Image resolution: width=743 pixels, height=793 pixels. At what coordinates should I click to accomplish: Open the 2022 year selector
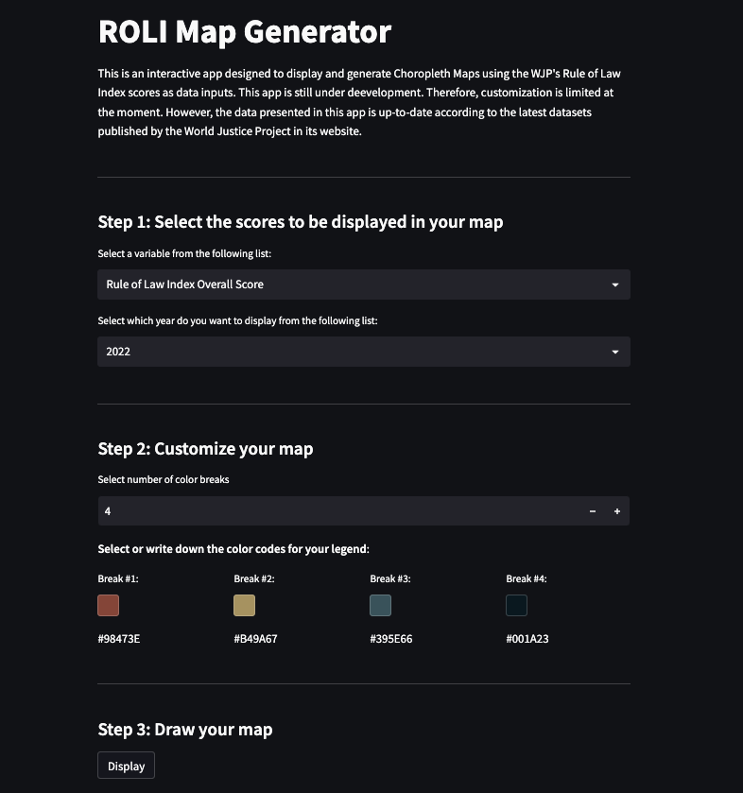364,352
